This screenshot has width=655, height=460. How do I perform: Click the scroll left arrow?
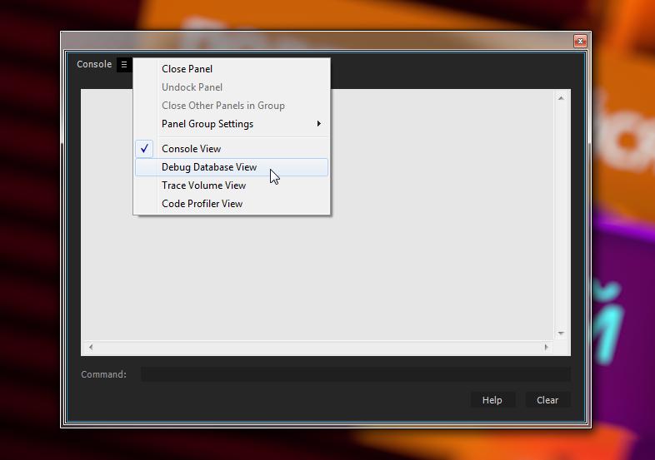(91, 347)
